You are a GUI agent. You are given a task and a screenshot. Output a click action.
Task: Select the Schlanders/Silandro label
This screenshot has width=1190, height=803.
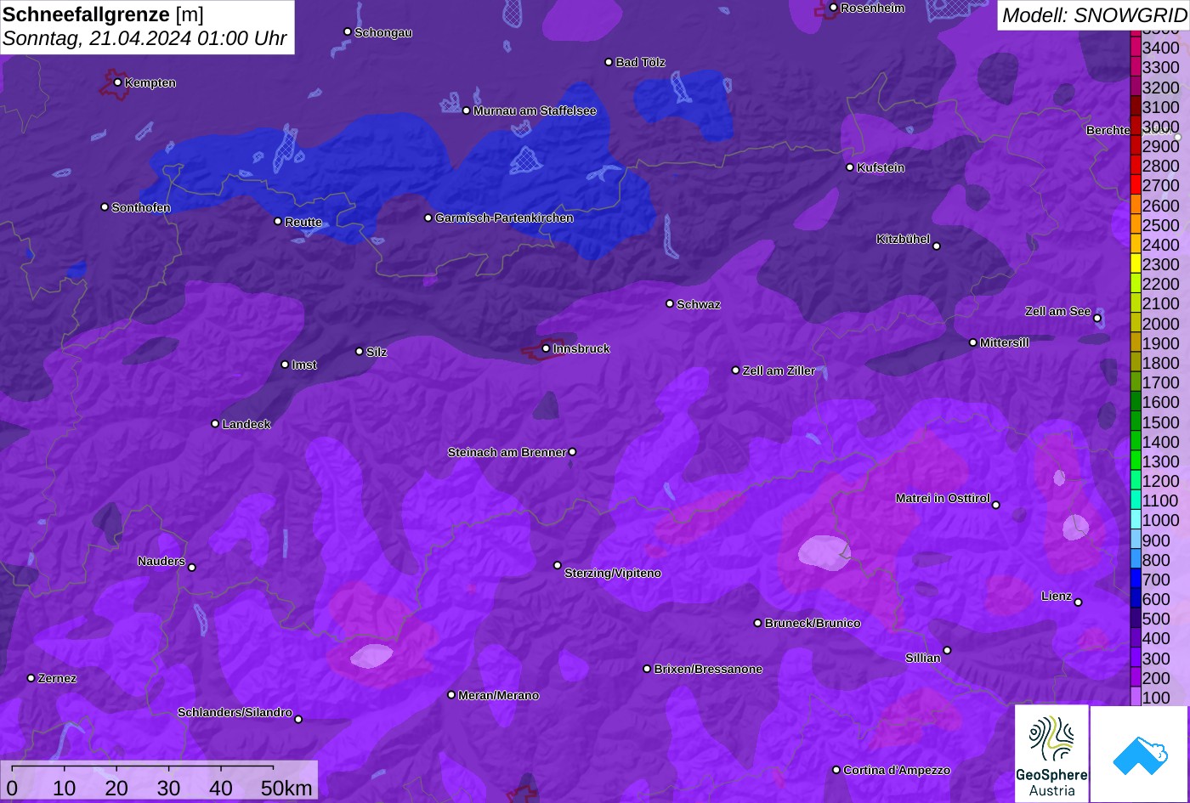[x=235, y=712]
